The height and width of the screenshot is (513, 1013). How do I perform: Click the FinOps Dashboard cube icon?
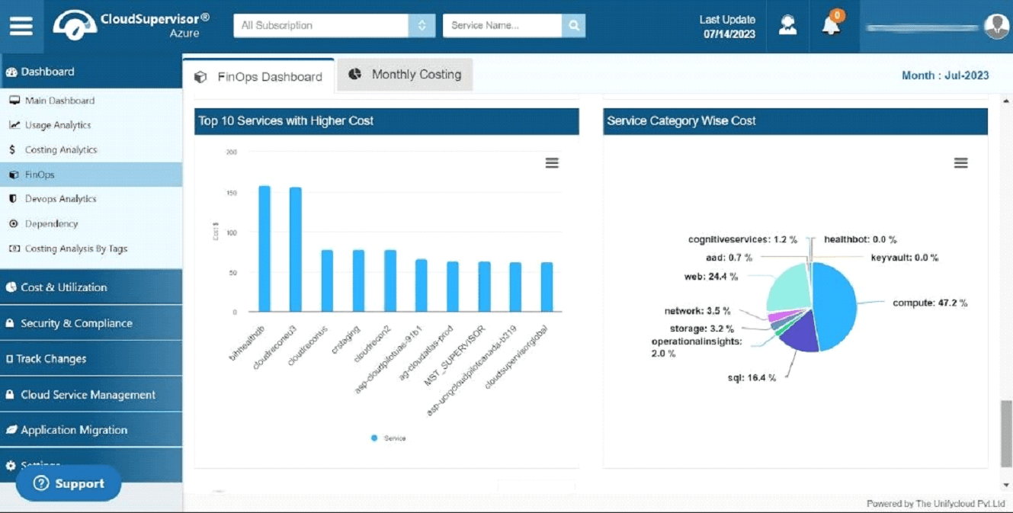tap(200, 77)
